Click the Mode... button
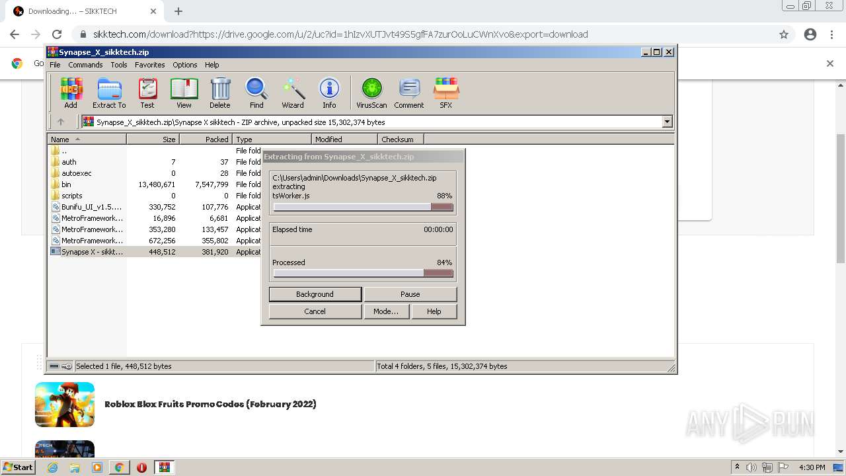This screenshot has width=846, height=476. 386,311
